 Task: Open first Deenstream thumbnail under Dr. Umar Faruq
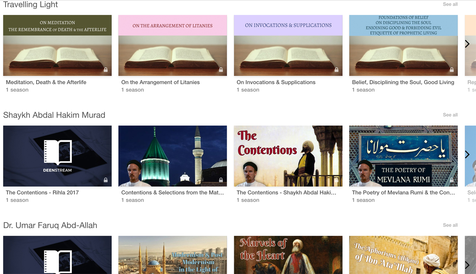pyautogui.click(x=57, y=255)
